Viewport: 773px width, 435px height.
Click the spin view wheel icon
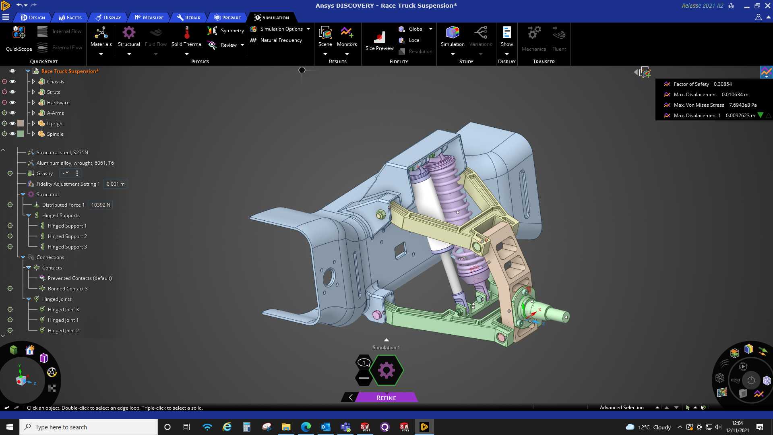pyautogui.click(x=52, y=372)
